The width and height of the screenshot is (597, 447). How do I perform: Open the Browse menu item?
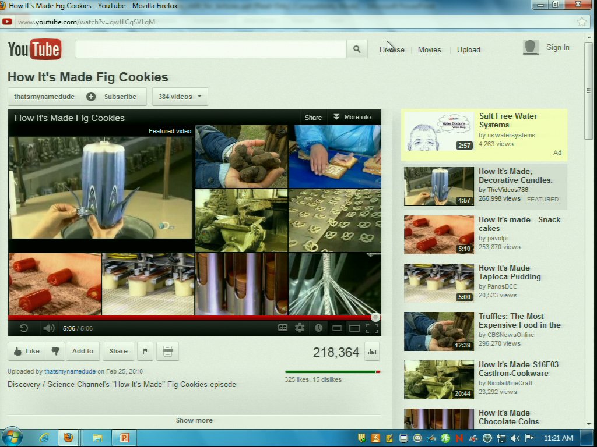(x=392, y=49)
